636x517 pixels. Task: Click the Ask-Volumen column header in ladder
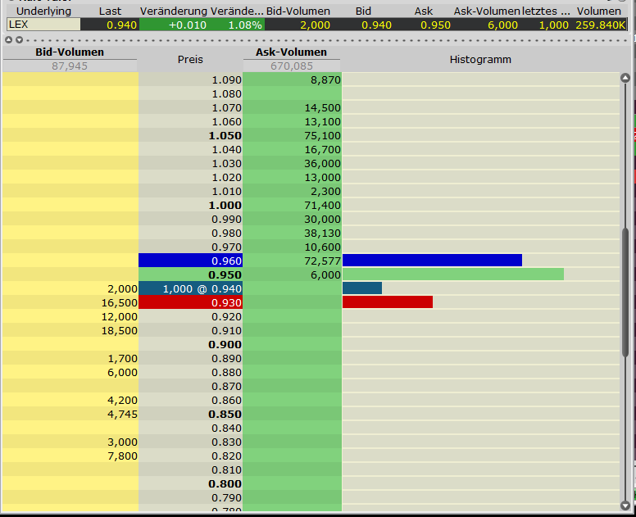pos(291,52)
